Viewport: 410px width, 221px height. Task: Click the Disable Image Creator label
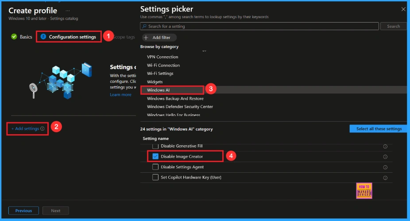point(182,156)
